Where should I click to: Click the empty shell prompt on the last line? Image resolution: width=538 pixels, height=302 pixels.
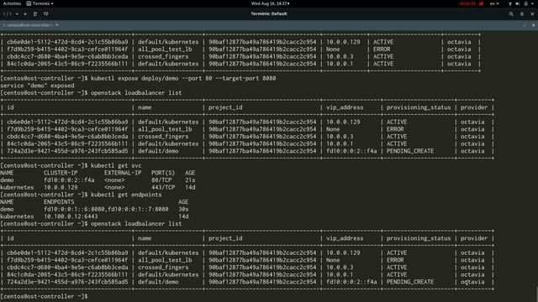pos(44,296)
